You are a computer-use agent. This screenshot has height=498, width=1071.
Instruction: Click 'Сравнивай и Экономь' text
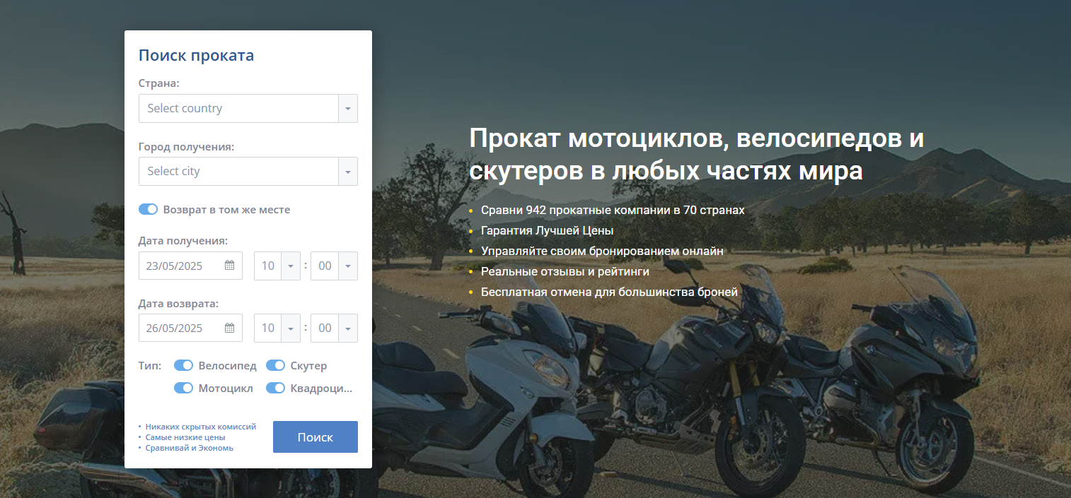190,448
